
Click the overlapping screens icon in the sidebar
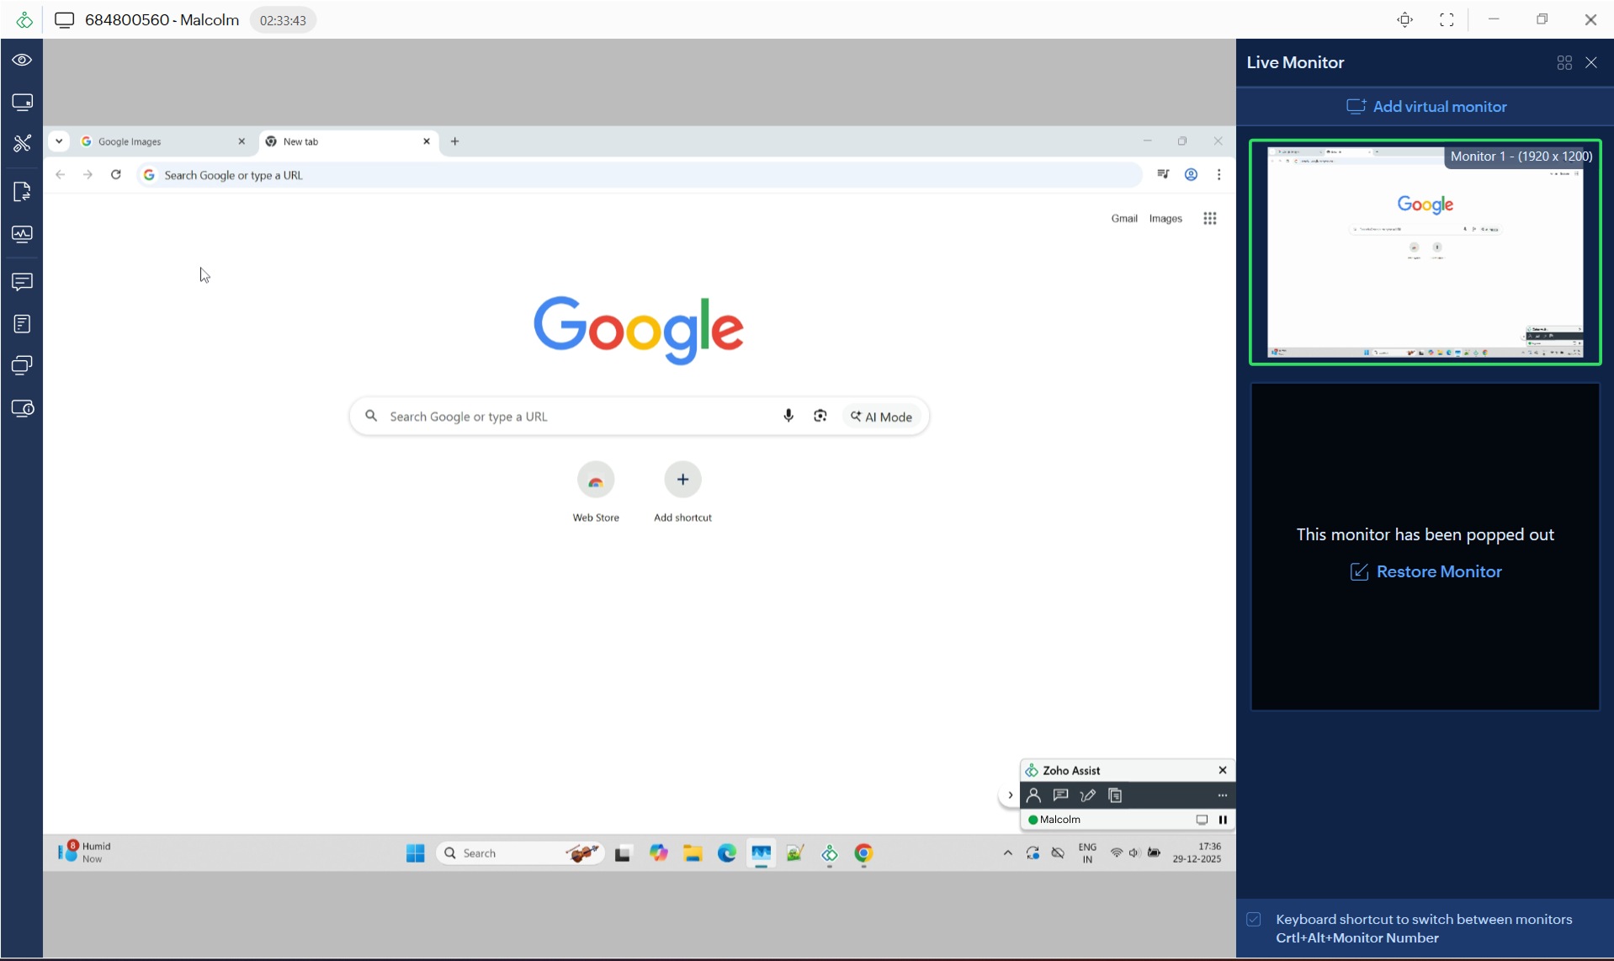[x=22, y=365]
